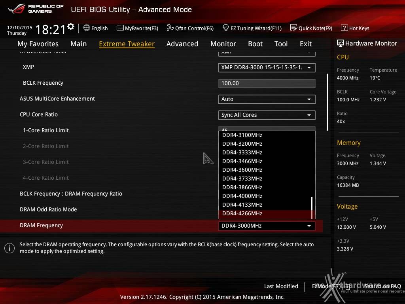Select the highlighted DDR4-4266MHz option

coord(265,214)
